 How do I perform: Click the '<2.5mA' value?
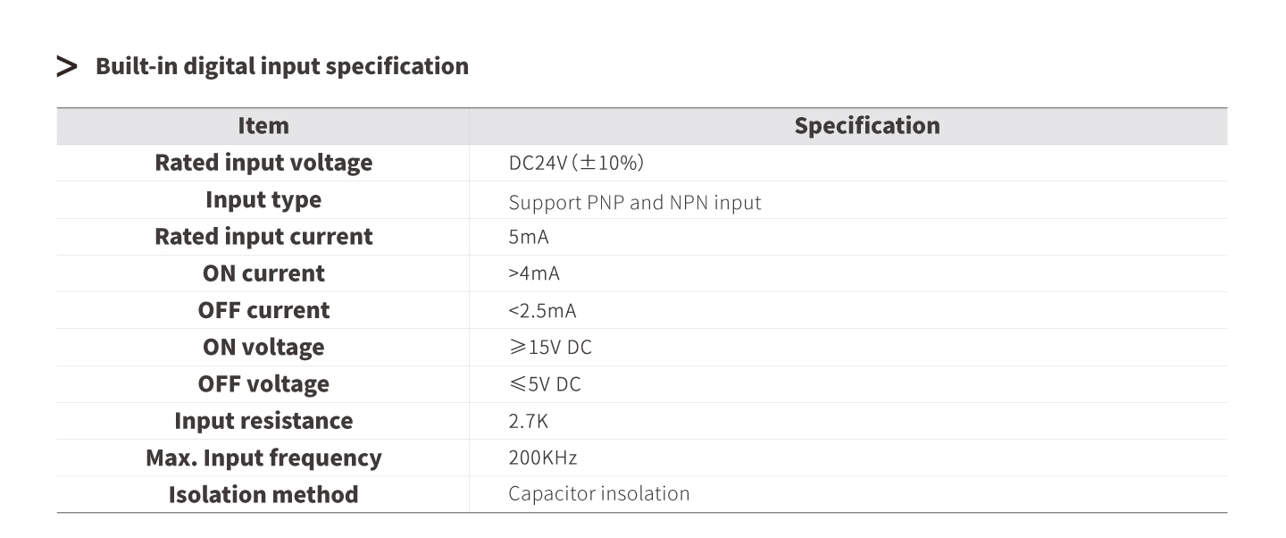point(542,311)
